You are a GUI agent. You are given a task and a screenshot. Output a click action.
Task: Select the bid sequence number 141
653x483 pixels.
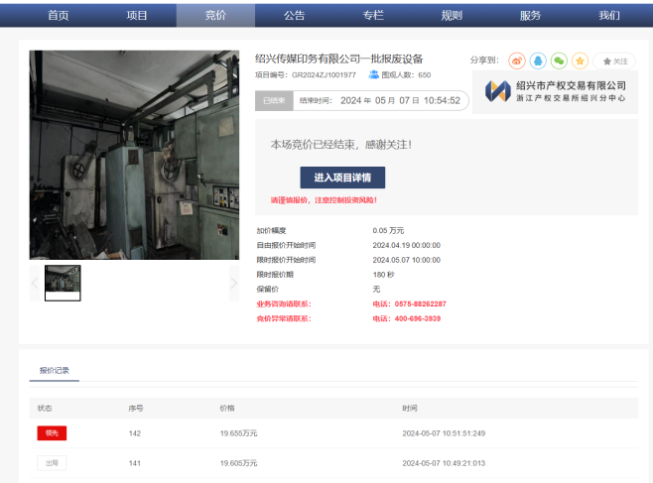[x=135, y=463]
